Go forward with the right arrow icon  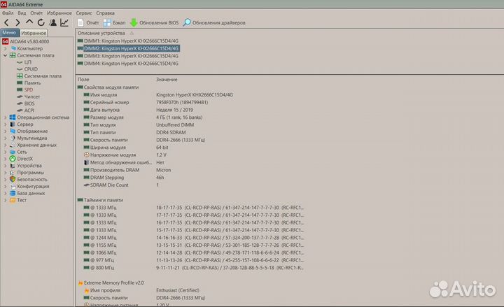point(17,22)
